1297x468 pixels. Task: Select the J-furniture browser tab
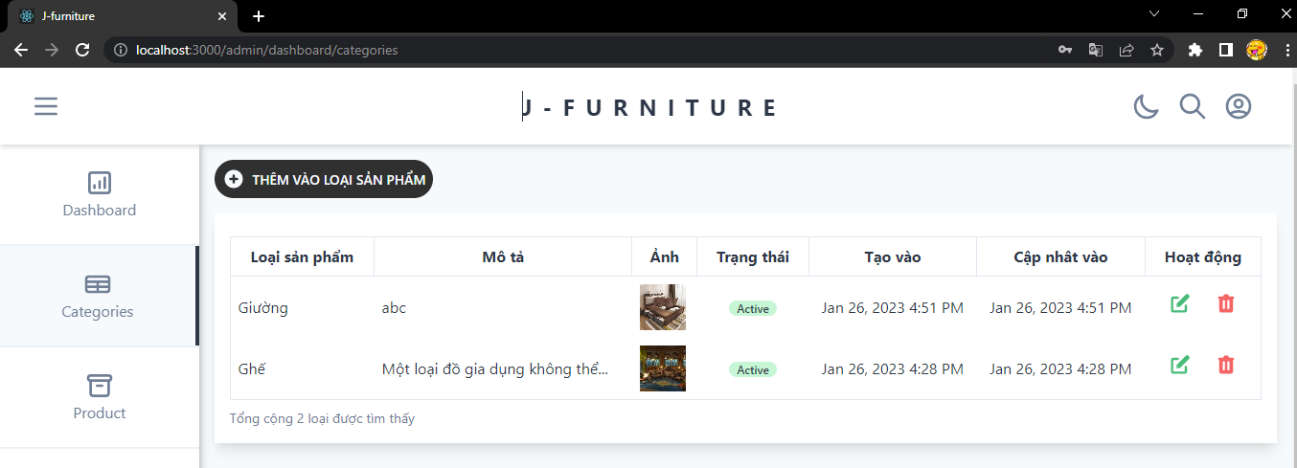pyautogui.click(x=123, y=16)
